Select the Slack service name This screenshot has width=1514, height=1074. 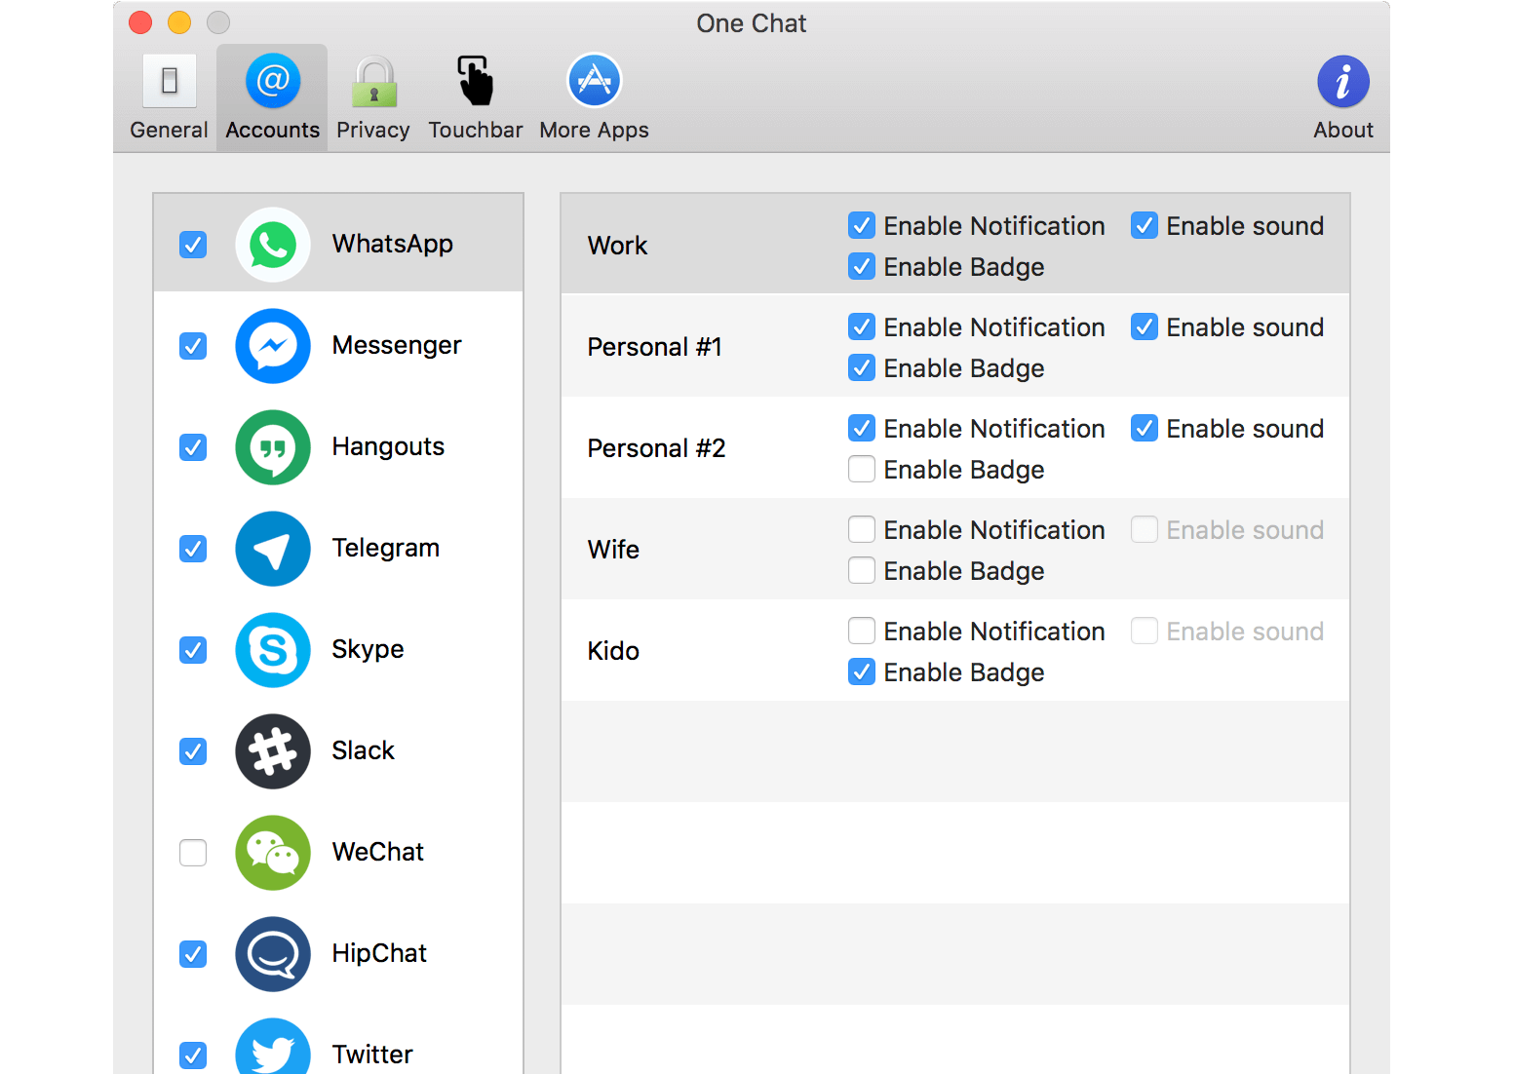click(x=364, y=750)
